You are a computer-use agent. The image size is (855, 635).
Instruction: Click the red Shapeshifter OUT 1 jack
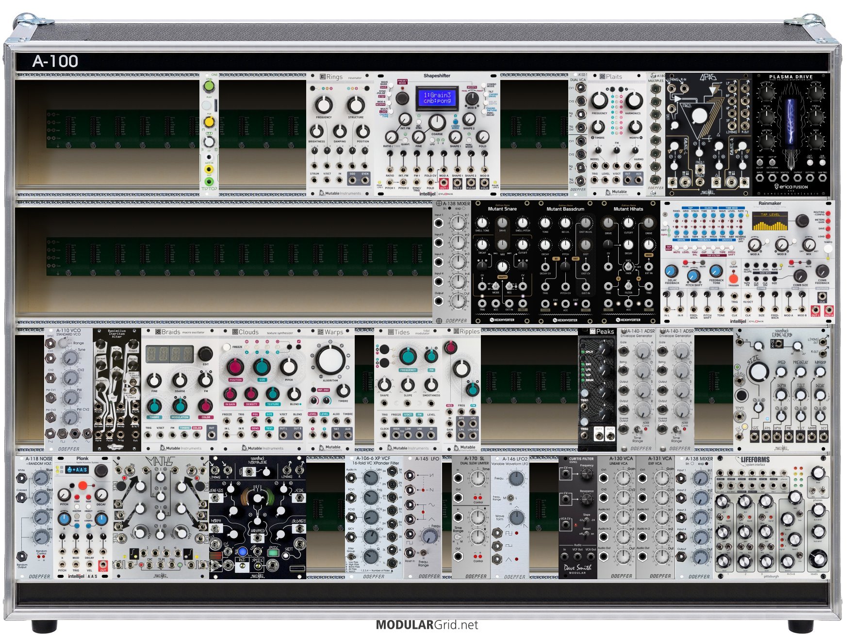point(444,183)
